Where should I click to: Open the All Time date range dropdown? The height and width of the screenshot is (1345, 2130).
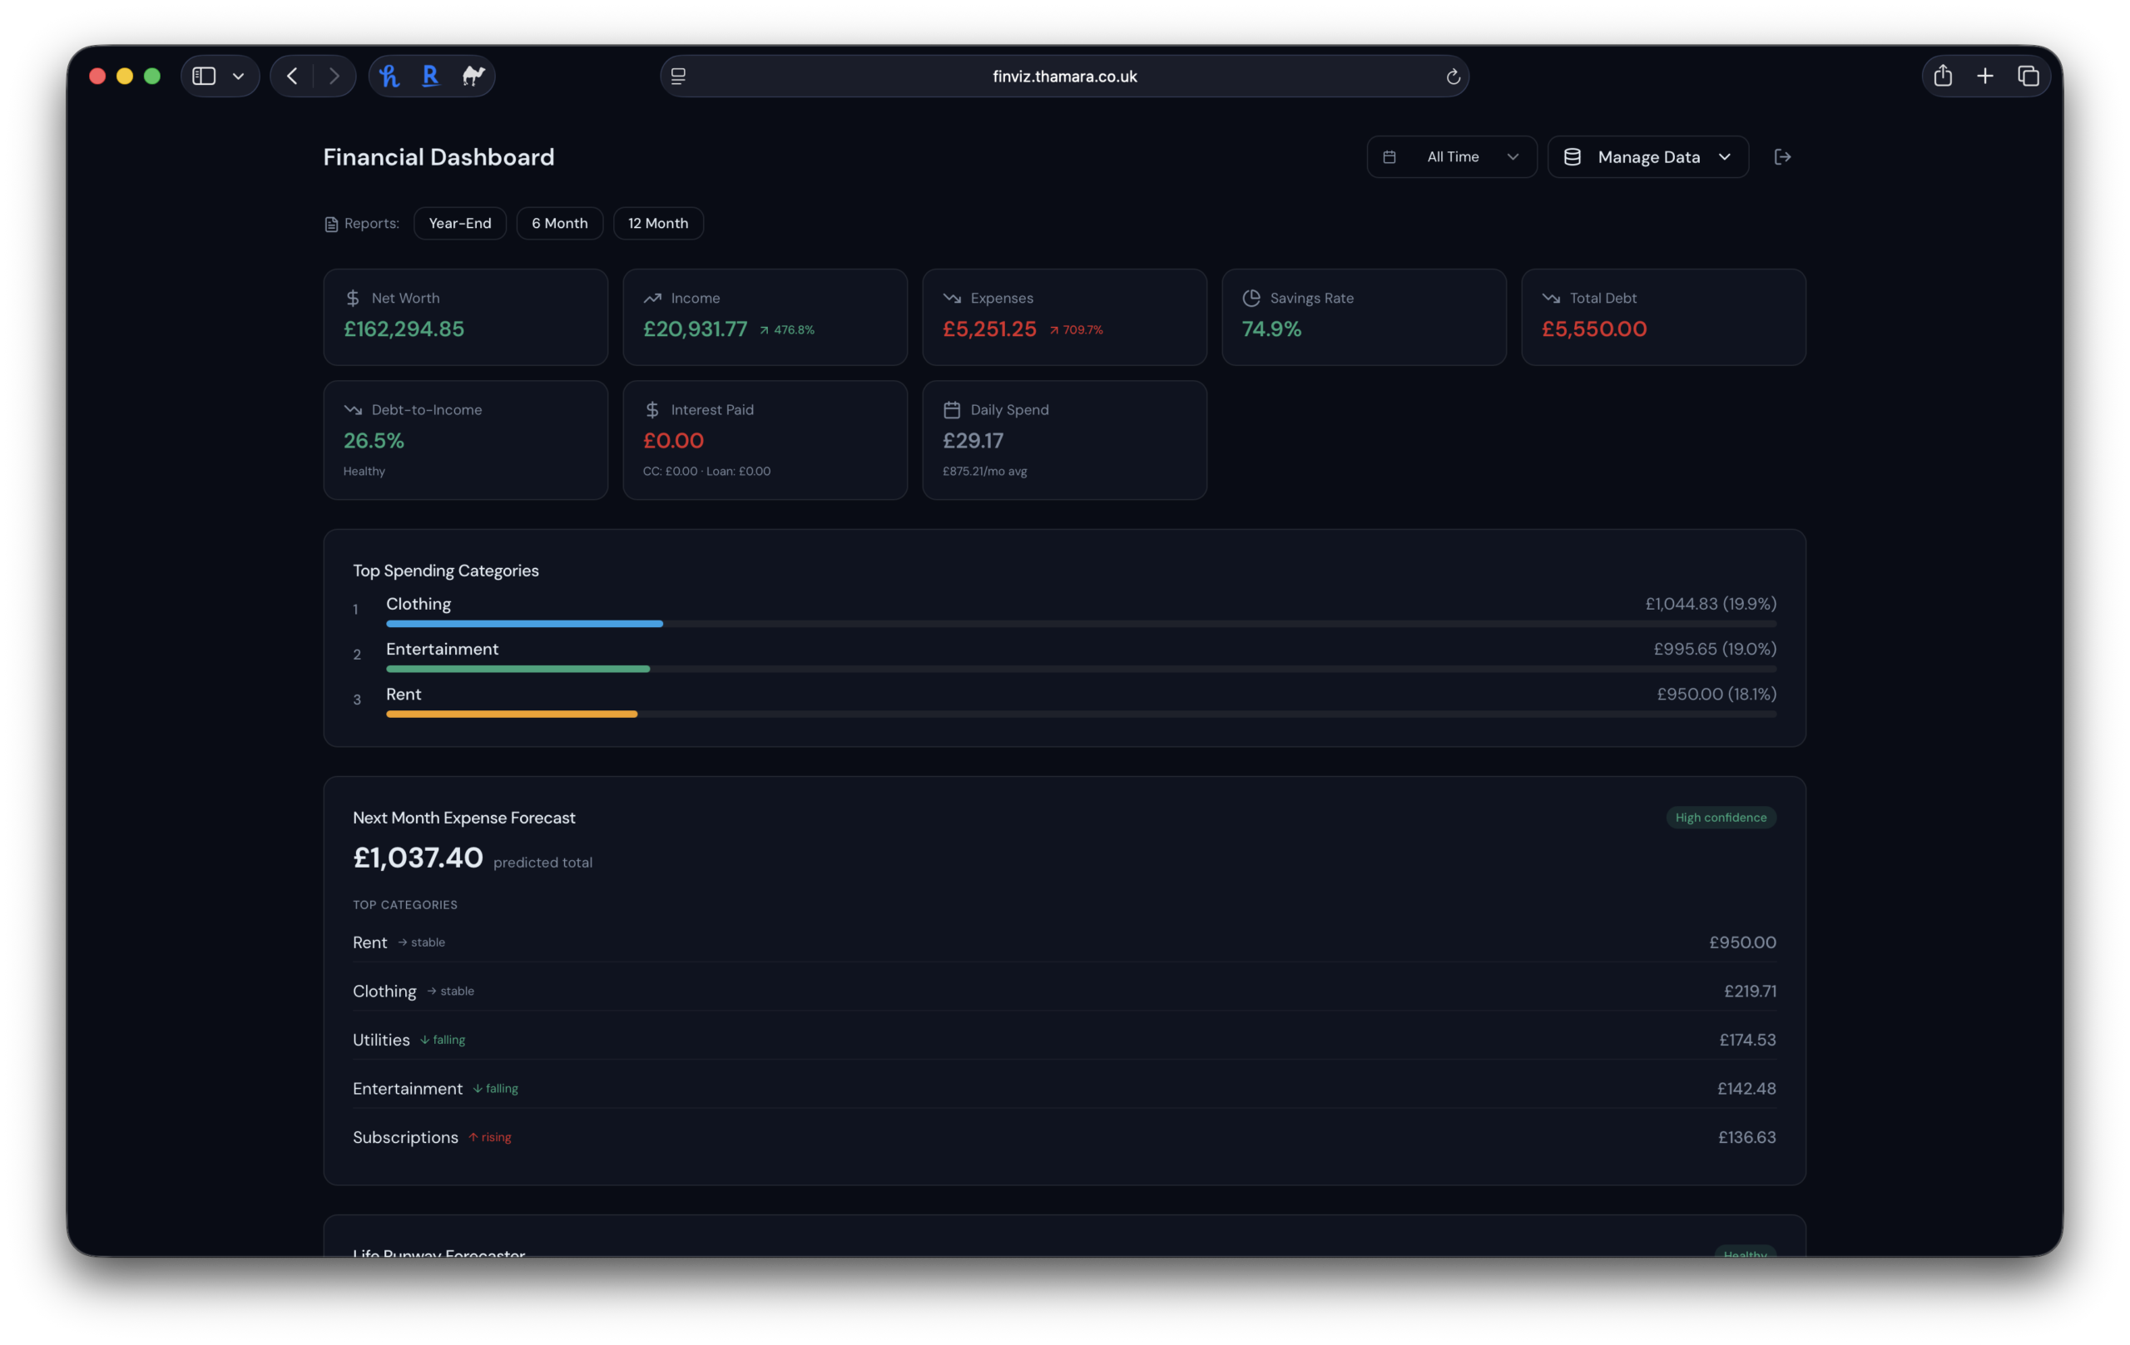(x=1452, y=156)
